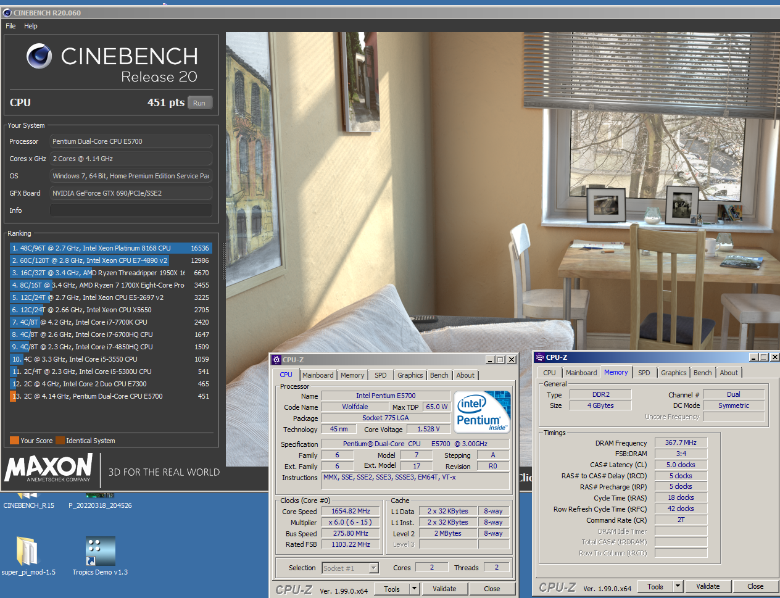Viewport: 780px width, 598px height.
Task: Click Validate in right CPU-Z window
Action: 708,586
